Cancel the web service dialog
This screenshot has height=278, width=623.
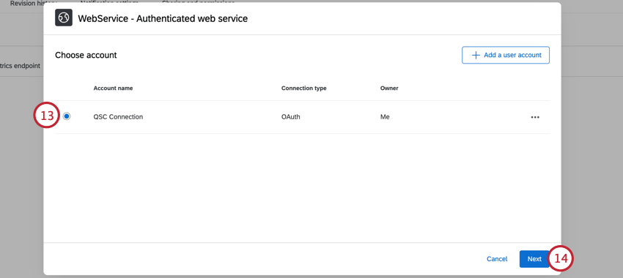[x=497, y=259]
